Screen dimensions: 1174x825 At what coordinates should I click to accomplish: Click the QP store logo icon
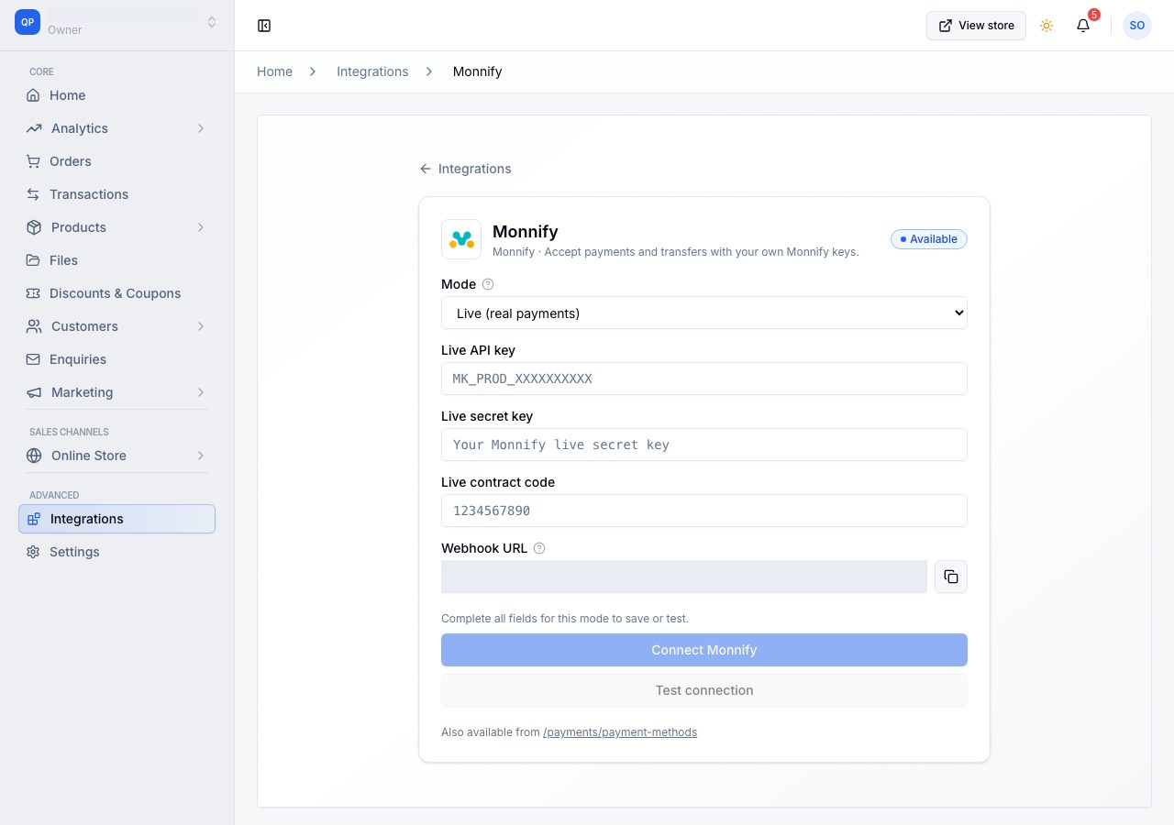pos(28,22)
